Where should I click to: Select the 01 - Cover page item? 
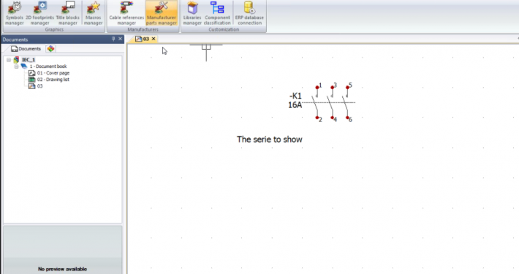(x=53, y=73)
